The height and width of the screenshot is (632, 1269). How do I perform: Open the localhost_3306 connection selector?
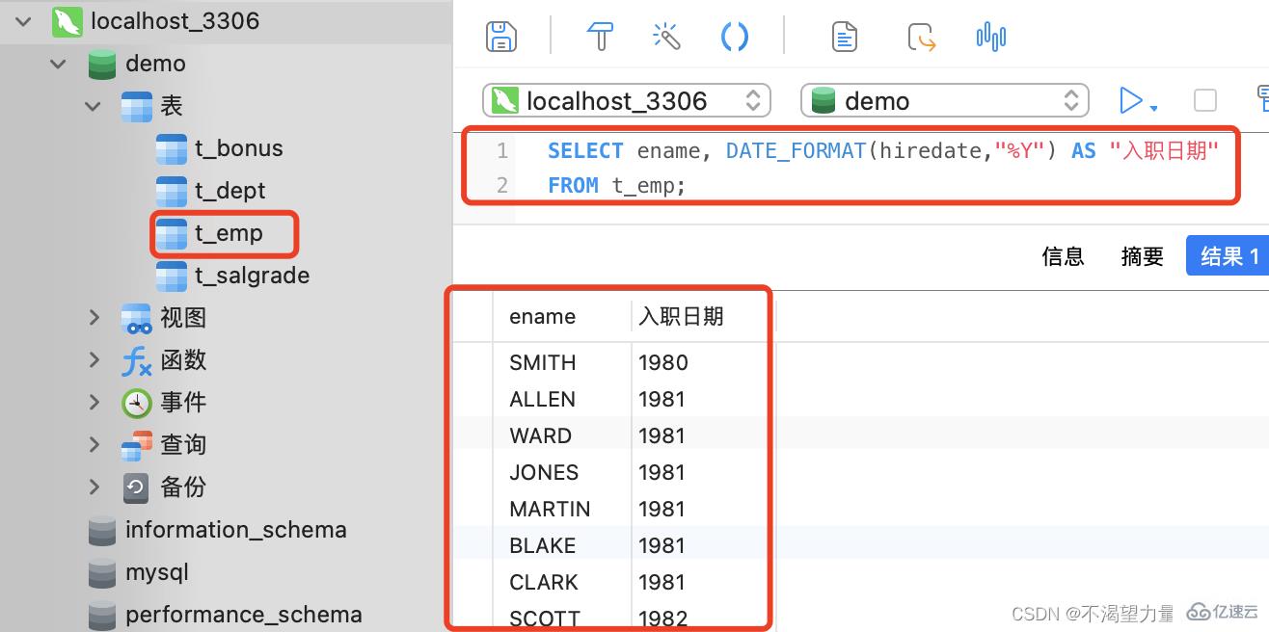coord(626,100)
